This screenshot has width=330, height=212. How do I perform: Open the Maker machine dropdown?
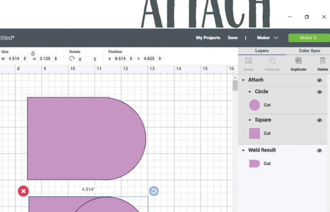tap(267, 38)
